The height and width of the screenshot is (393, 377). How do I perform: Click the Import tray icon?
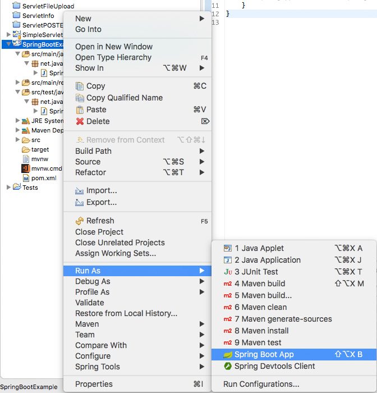click(80, 191)
